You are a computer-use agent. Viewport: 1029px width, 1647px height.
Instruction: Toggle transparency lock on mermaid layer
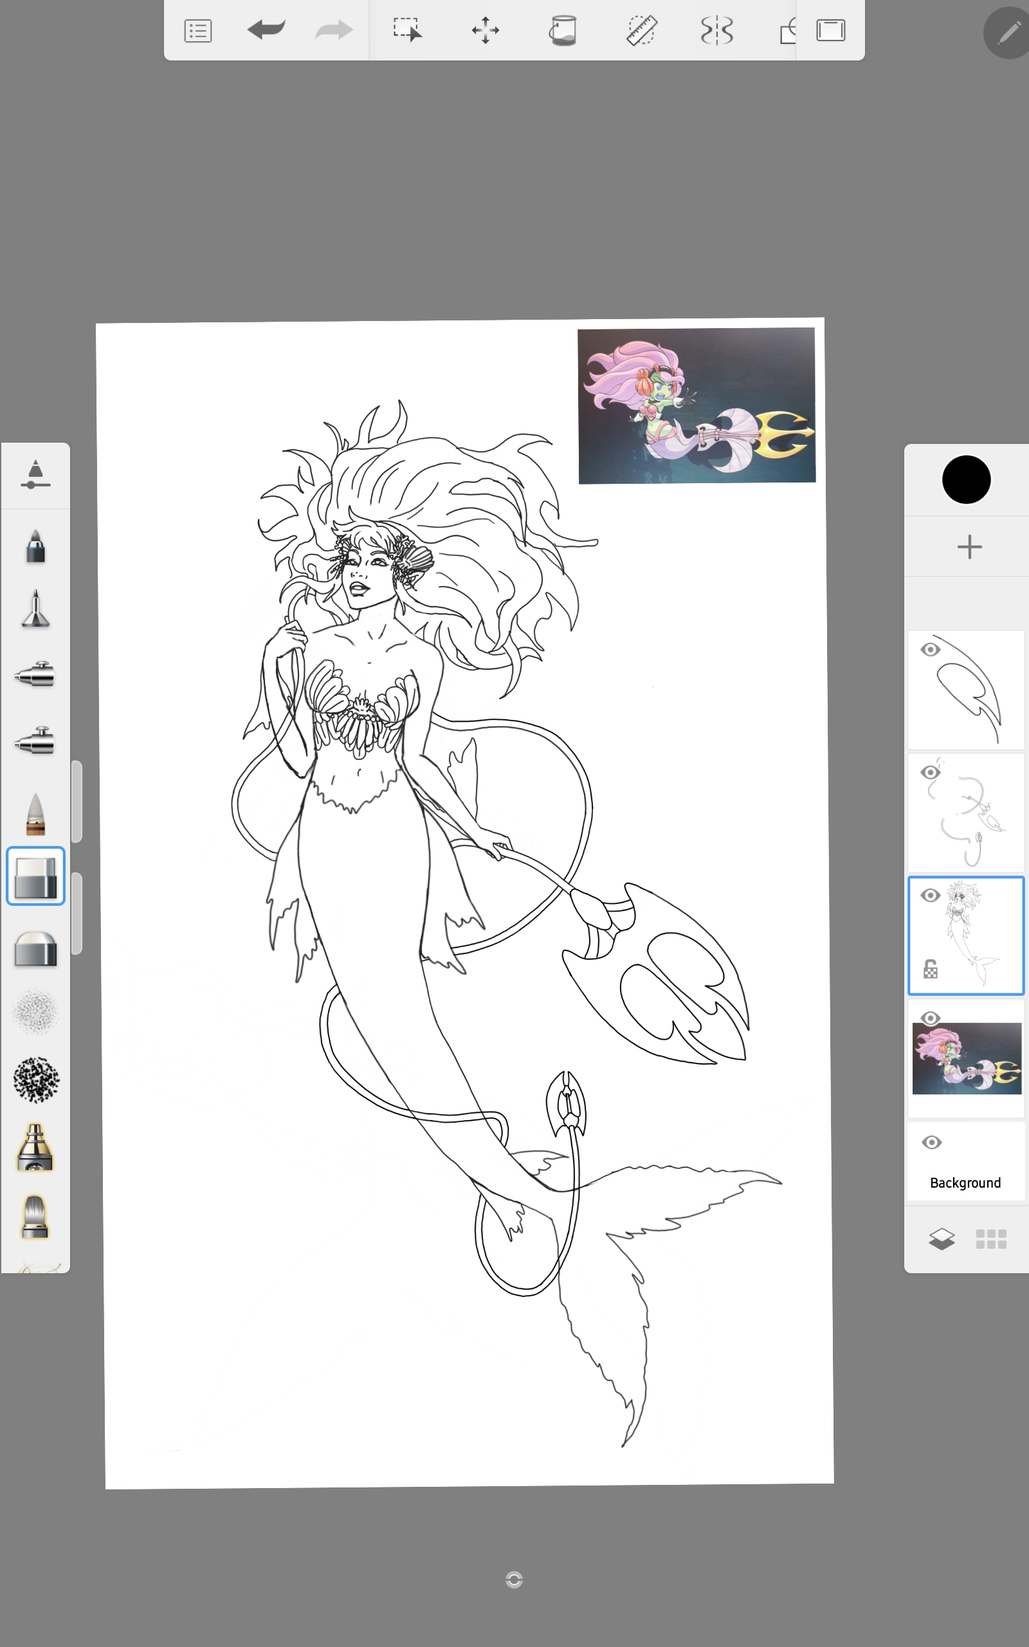[x=931, y=969]
